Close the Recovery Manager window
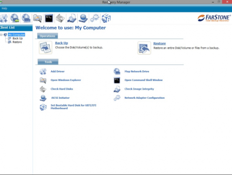The height and width of the screenshot is (175, 232). 227,2
